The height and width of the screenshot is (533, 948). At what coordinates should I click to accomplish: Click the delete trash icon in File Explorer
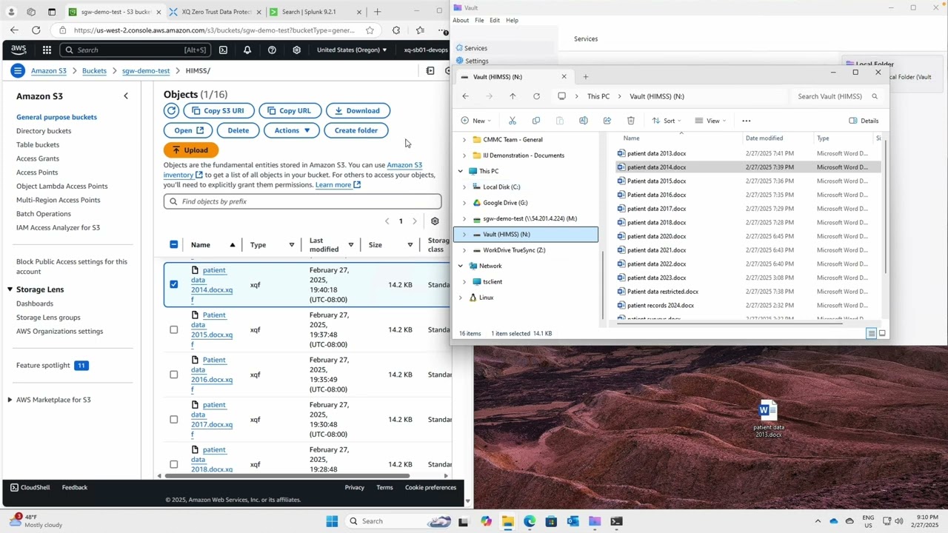[x=631, y=121]
